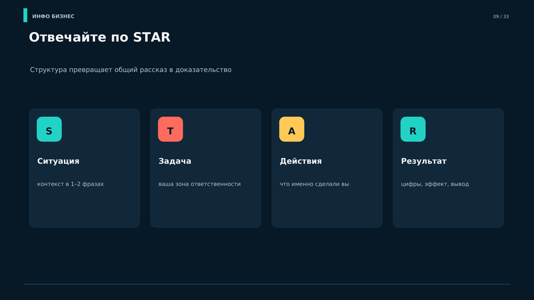The image size is (534, 300).
Task: Select the Действия card heading
Action: click(301, 161)
